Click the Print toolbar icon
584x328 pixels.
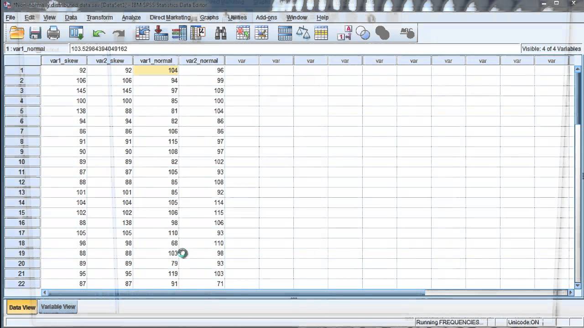pos(53,33)
